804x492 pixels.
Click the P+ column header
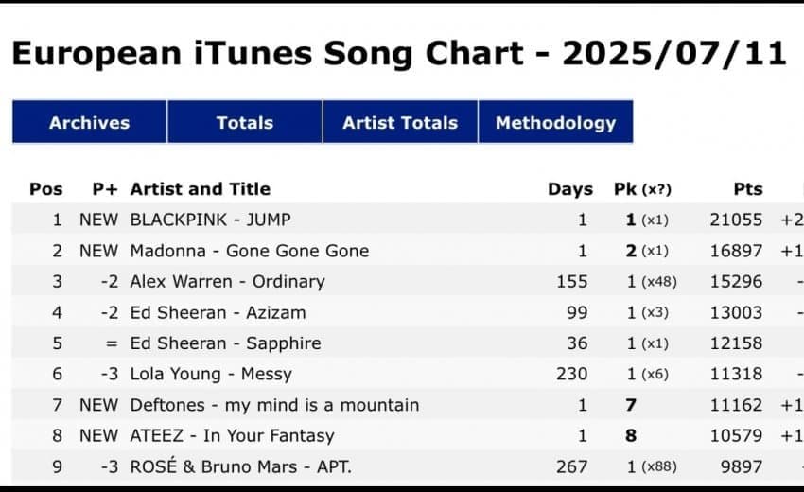click(105, 189)
